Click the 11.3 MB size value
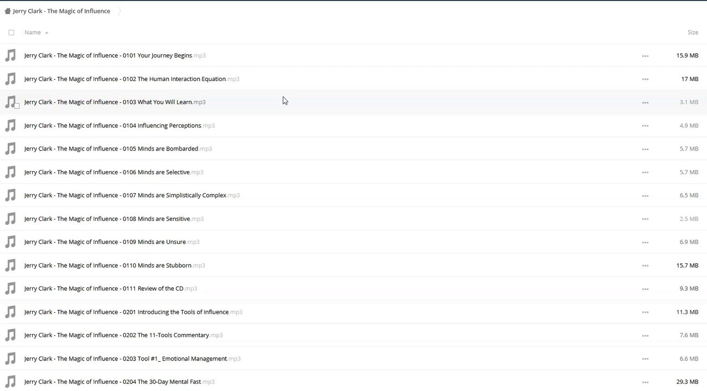The height and width of the screenshot is (391, 707). pos(687,312)
